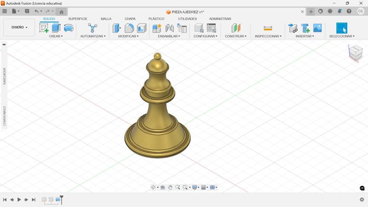
Task: Click the ViewCube in the viewport corner
Action: tap(356, 53)
